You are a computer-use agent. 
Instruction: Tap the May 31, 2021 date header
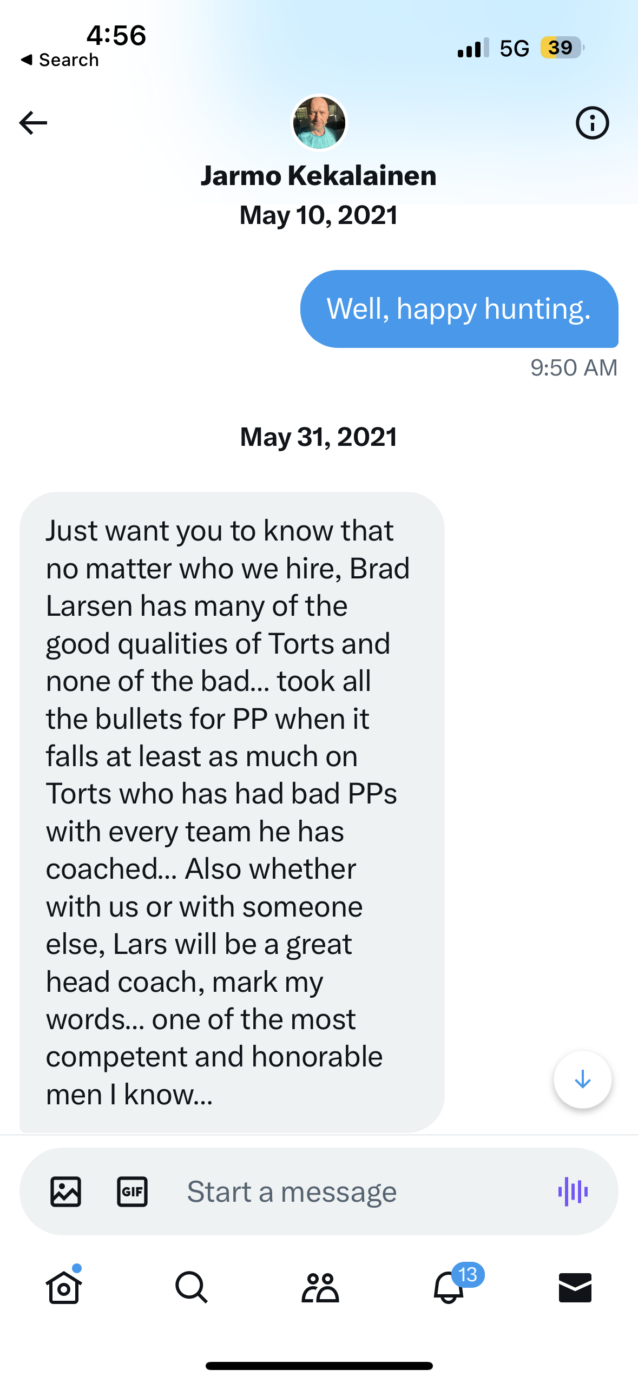[x=319, y=437]
